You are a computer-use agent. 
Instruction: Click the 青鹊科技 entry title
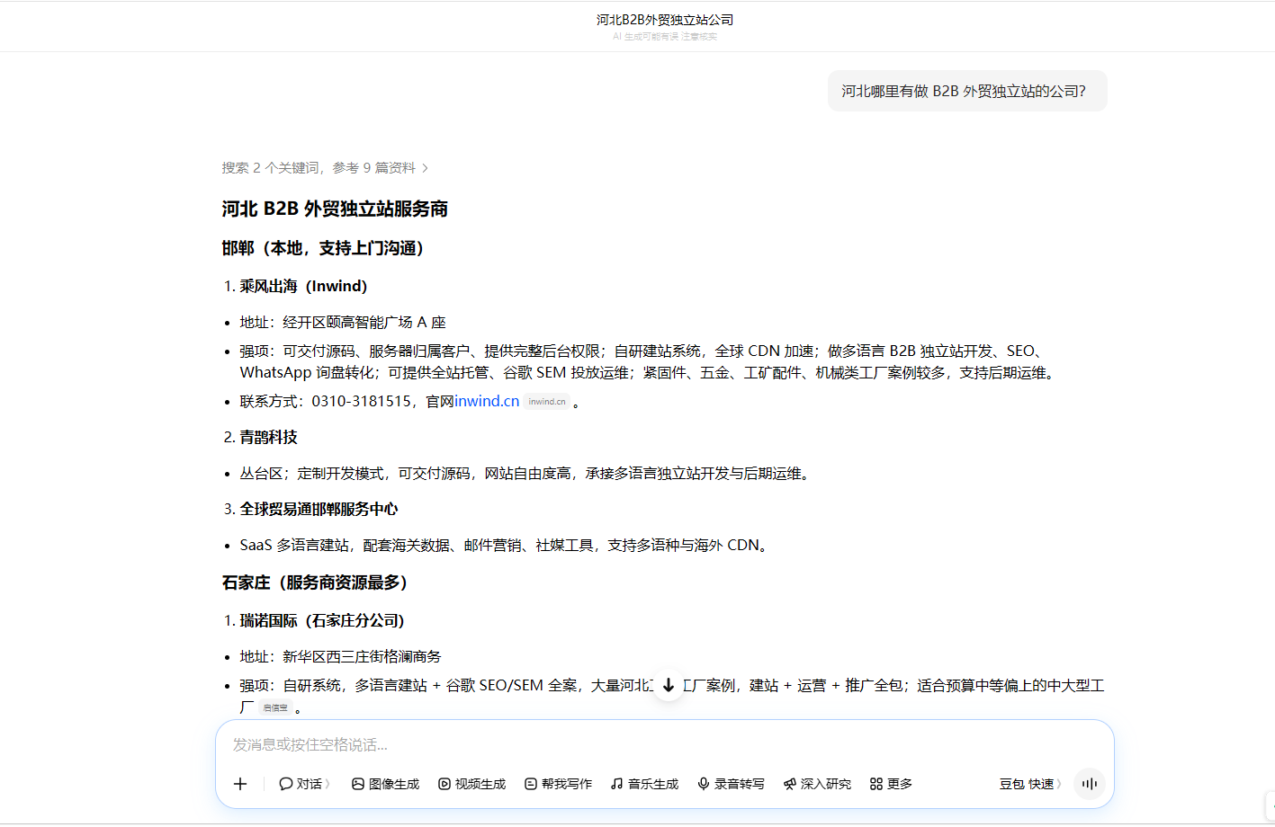click(x=268, y=437)
